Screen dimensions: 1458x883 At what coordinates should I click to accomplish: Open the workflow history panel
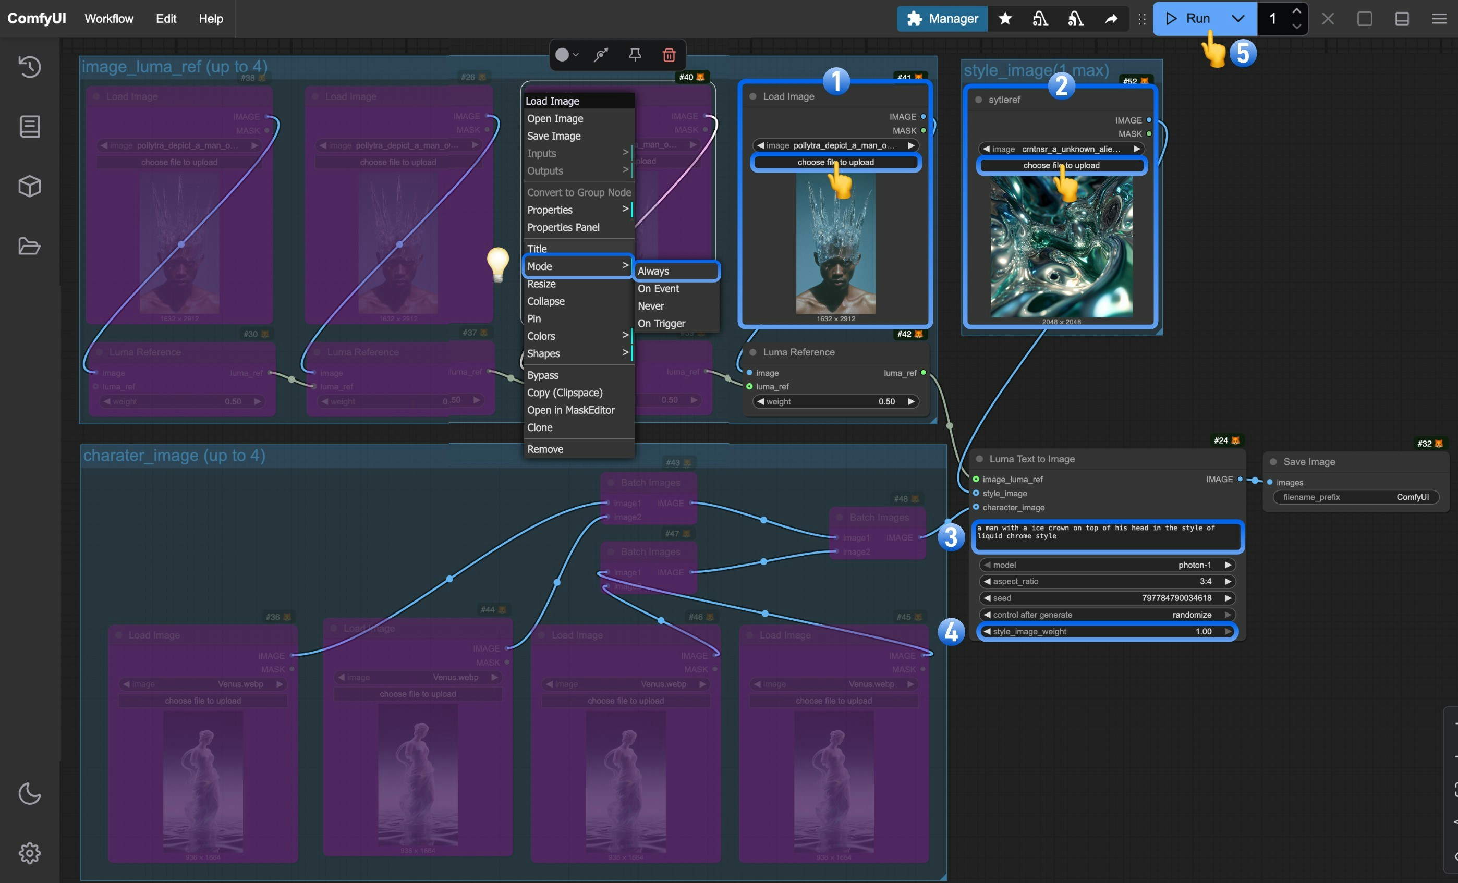coord(29,67)
